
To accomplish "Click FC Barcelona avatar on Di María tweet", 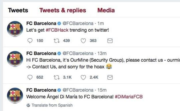I will pos(15,95).
